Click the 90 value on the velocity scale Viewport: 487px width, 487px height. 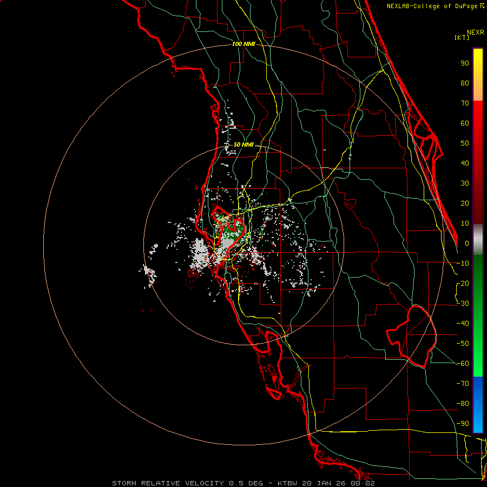[465, 63]
